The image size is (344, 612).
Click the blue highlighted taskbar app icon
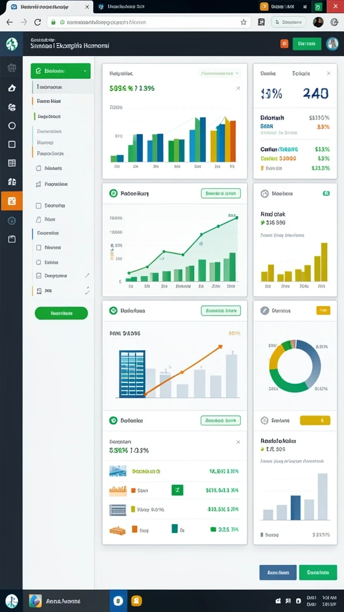point(118,601)
